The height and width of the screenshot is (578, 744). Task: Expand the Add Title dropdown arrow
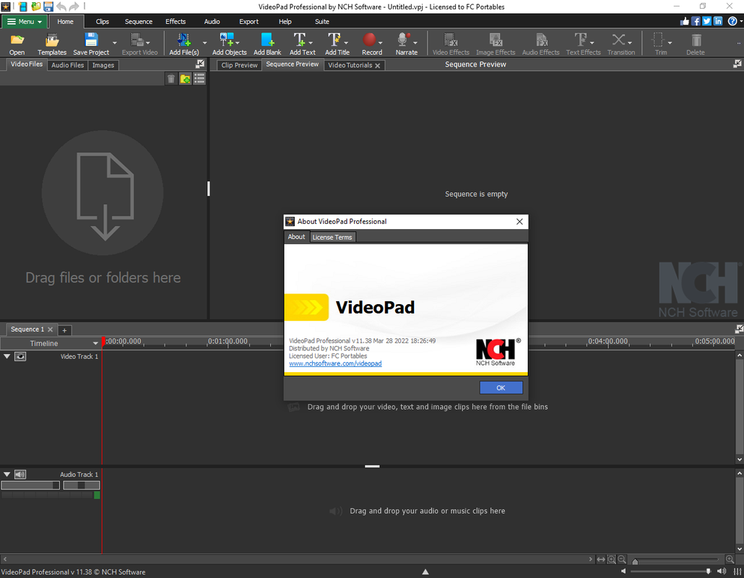(x=346, y=43)
